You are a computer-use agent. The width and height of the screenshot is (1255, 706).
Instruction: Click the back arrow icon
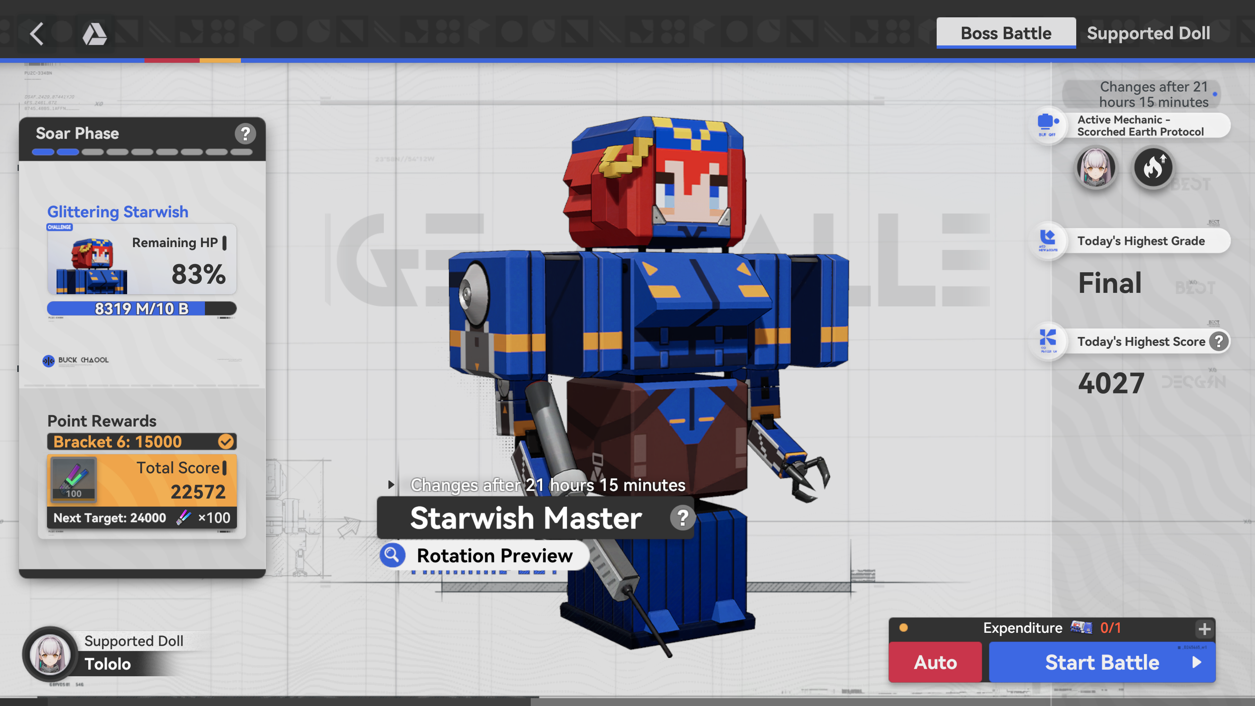click(37, 34)
